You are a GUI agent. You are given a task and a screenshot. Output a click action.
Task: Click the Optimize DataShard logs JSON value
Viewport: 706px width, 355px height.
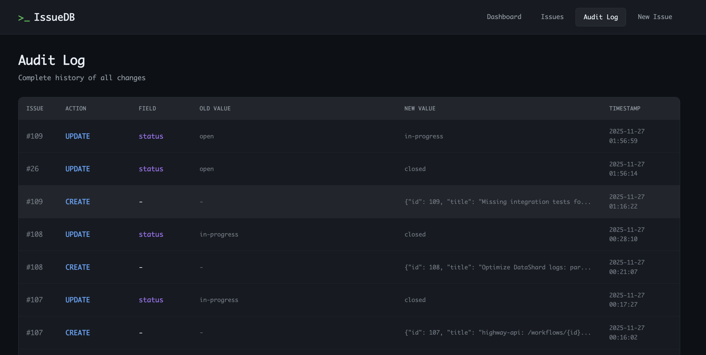[497, 267]
